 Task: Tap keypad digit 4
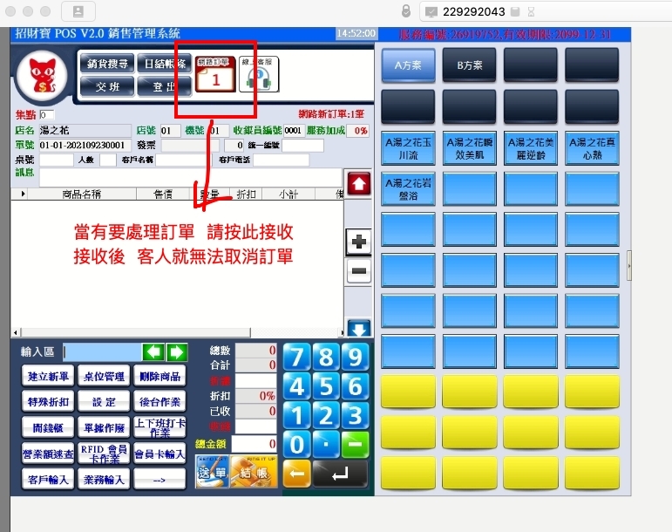pos(297,386)
